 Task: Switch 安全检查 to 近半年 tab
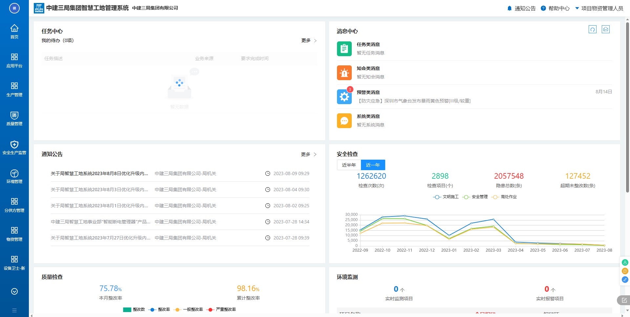(x=349, y=165)
